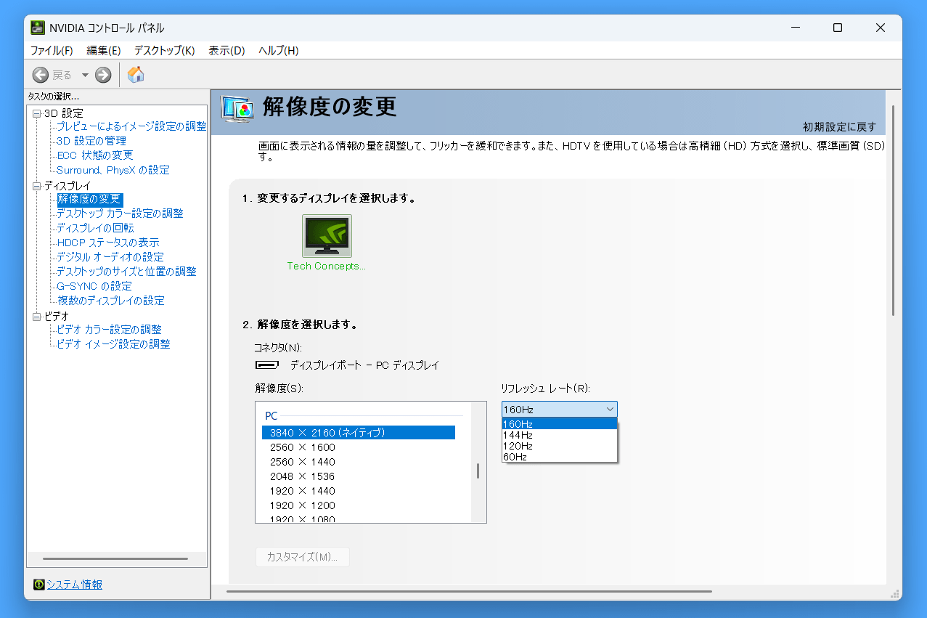
Task: Collapse the ディスプレイ tree node
Action: [36, 186]
